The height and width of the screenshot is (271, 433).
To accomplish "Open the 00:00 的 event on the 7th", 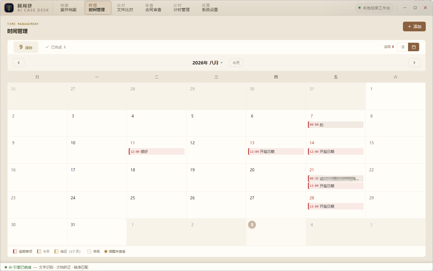I will point(336,125).
